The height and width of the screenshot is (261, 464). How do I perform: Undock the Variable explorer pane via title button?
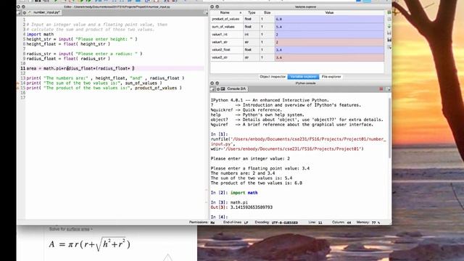[217, 7]
